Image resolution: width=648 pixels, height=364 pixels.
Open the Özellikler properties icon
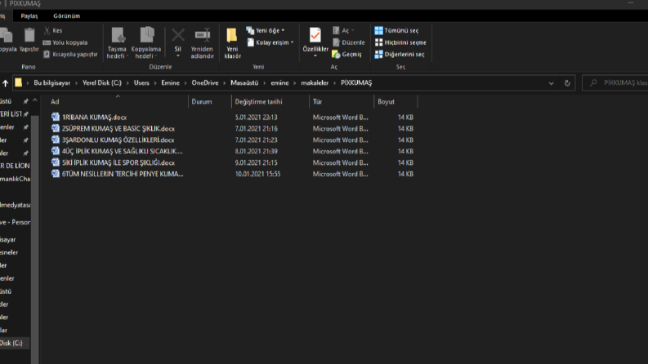pos(315,35)
